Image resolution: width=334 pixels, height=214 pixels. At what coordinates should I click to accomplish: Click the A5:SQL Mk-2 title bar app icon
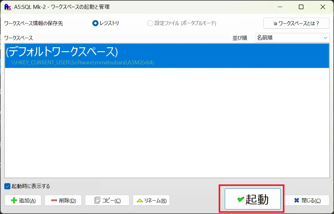8,7
